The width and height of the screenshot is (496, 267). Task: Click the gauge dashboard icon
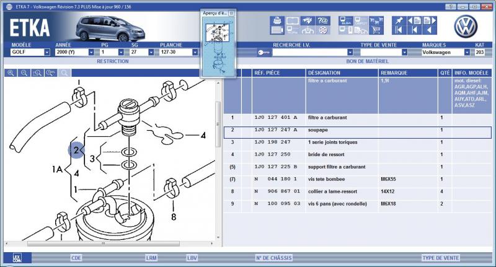click(x=308, y=30)
